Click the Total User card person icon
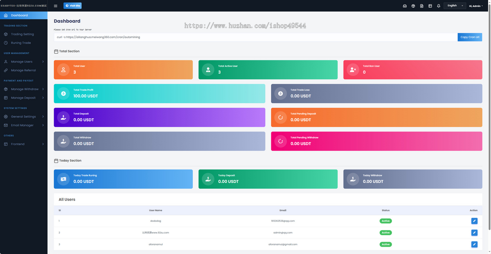Viewport: 491px width, 254px height. pyautogui.click(x=63, y=70)
